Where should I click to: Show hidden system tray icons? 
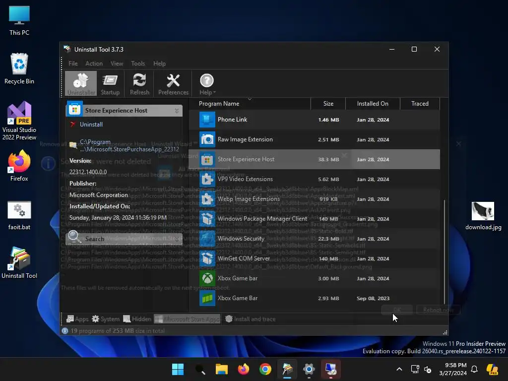click(x=399, y=369)
